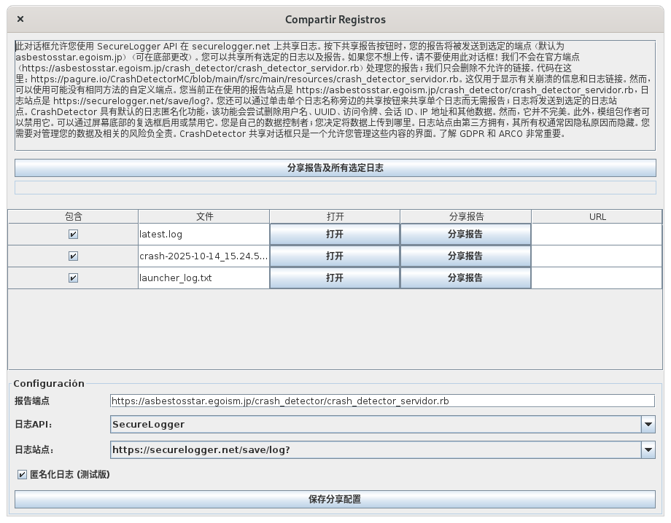Toggle the include checkbox for the crash-2025-10-14 file

point(73,256)
